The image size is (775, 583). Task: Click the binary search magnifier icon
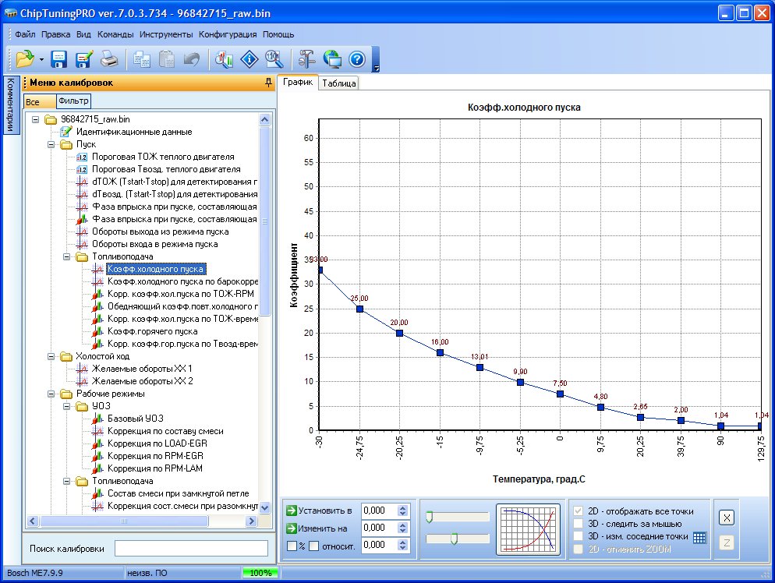pos(273,58)
